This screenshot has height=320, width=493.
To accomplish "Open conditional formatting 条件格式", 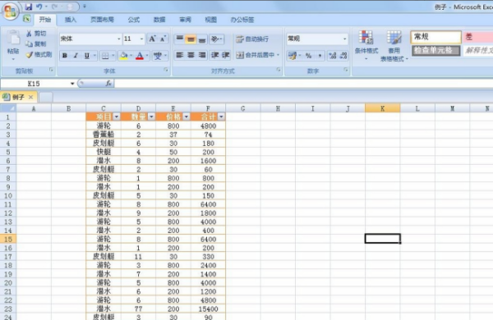I will (x=366, y=45).
